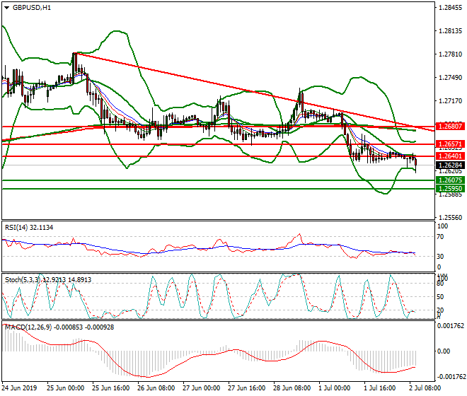Open the GBPUSD,H1 chart dropdown triangle

6,8
